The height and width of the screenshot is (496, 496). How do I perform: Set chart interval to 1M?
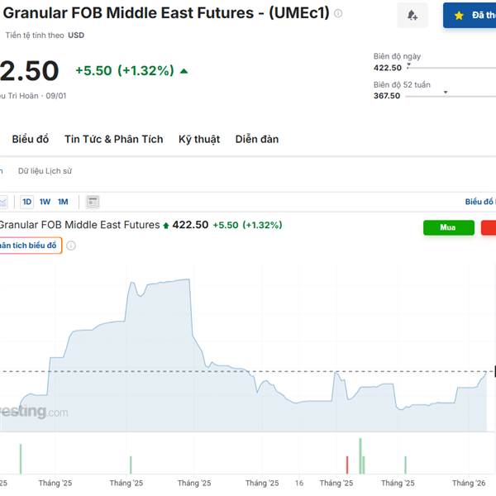63,202
